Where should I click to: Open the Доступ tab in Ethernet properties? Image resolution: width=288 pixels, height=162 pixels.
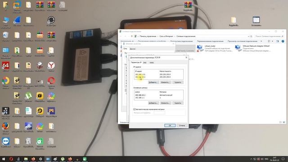[133, 49]
